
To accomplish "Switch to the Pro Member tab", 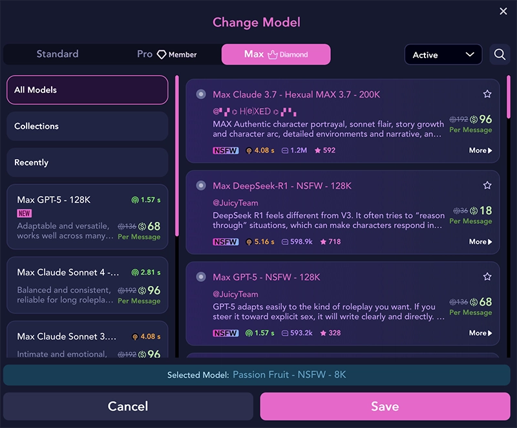I will click(x=165, y=54).
